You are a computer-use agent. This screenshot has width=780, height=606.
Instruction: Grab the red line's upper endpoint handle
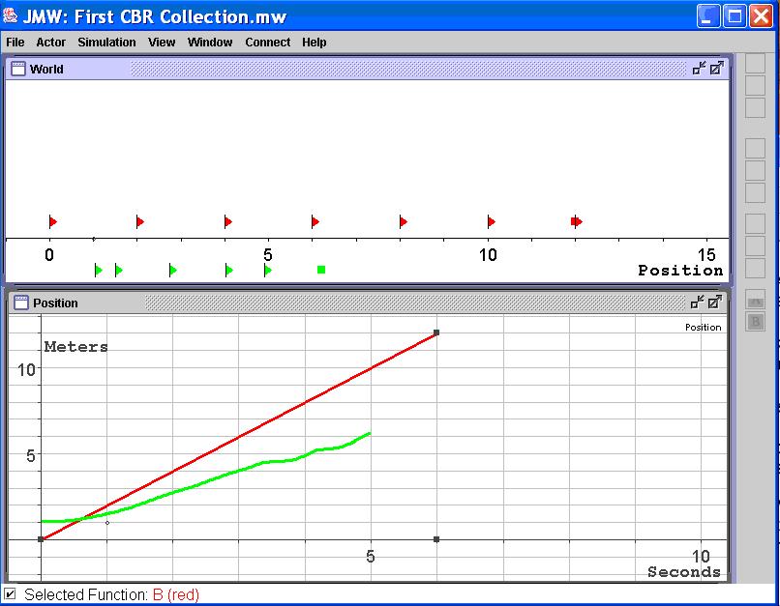(436, 332)
